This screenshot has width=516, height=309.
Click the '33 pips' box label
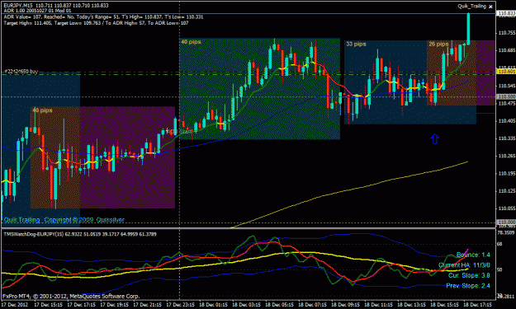356,44
